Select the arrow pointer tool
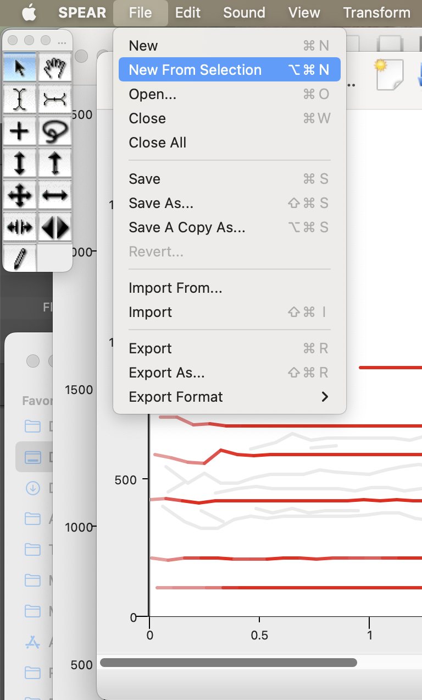422x700 pixels. coord(20,68)
